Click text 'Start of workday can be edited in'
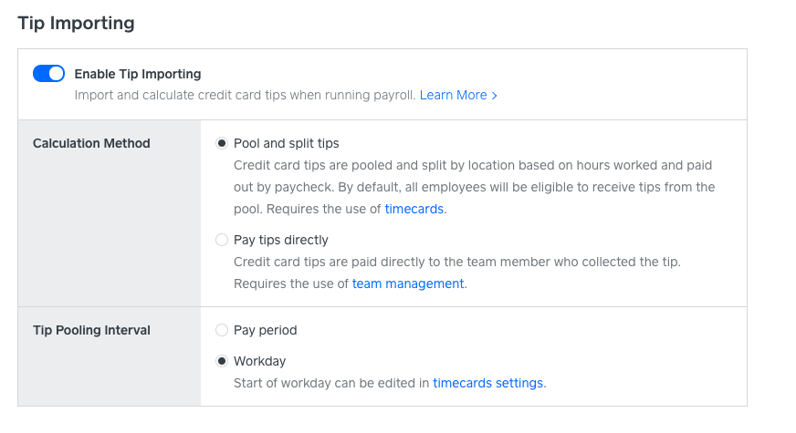The width and height of the screenshot is (796, 433). point(331,383)
